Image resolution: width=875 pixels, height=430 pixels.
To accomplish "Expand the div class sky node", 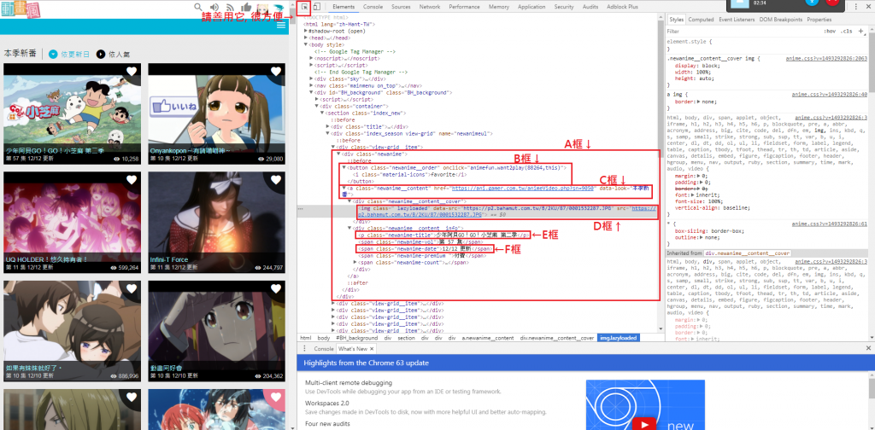I will click(311, 79).
